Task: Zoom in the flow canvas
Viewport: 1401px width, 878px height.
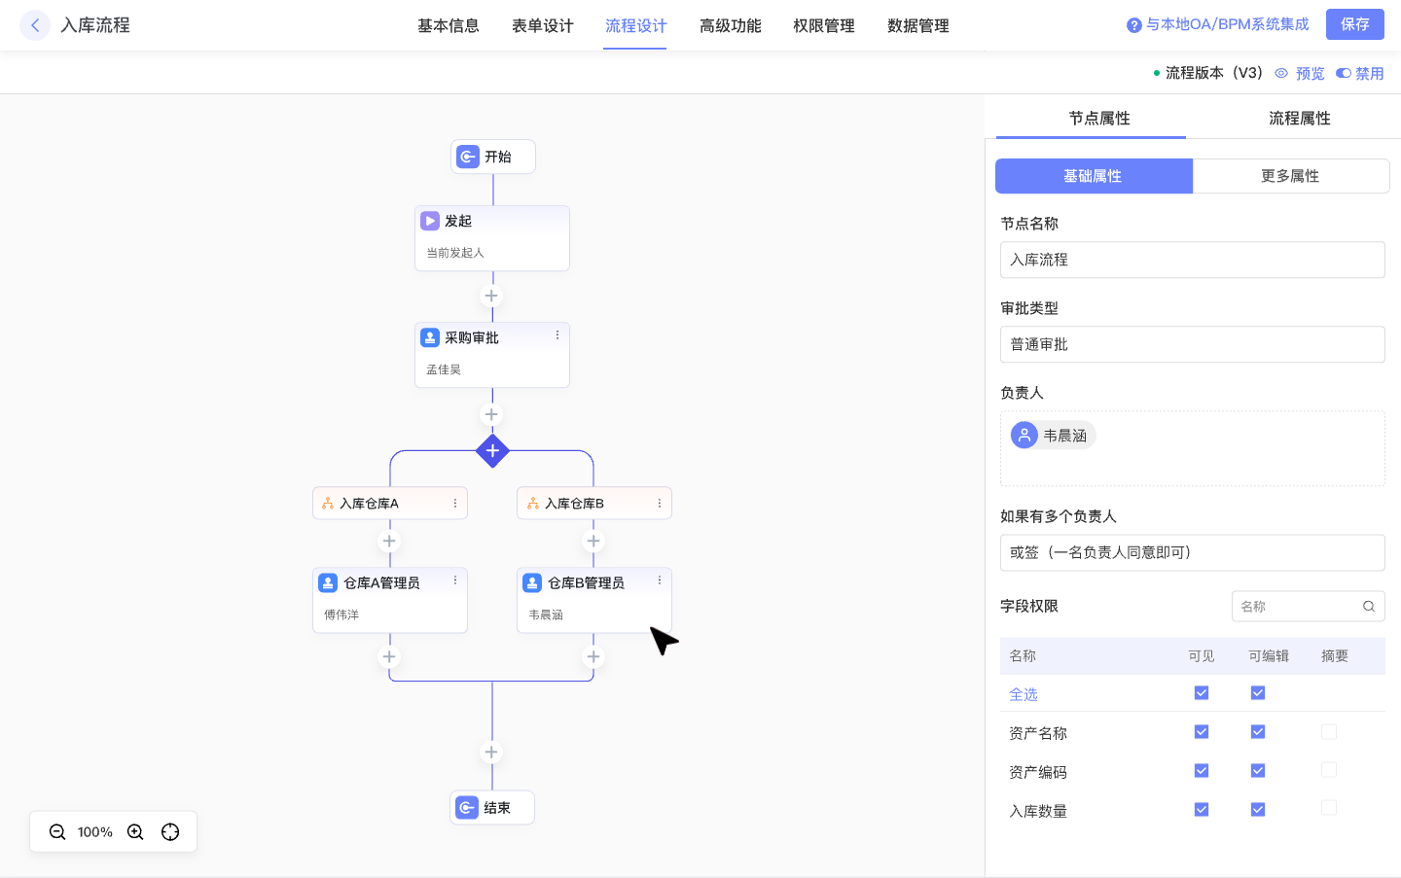Action: (x=135, y=832)
